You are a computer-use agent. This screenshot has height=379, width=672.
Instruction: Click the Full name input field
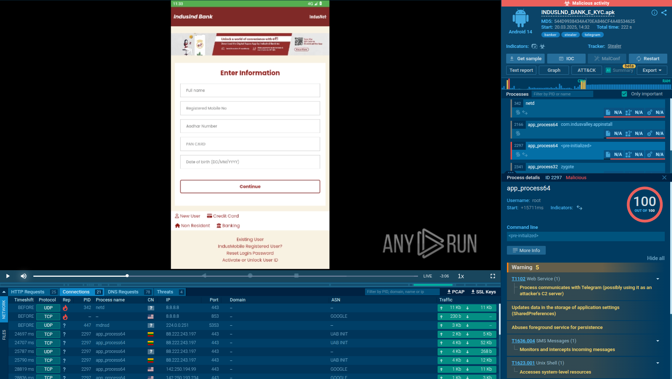tap(250, 90)
